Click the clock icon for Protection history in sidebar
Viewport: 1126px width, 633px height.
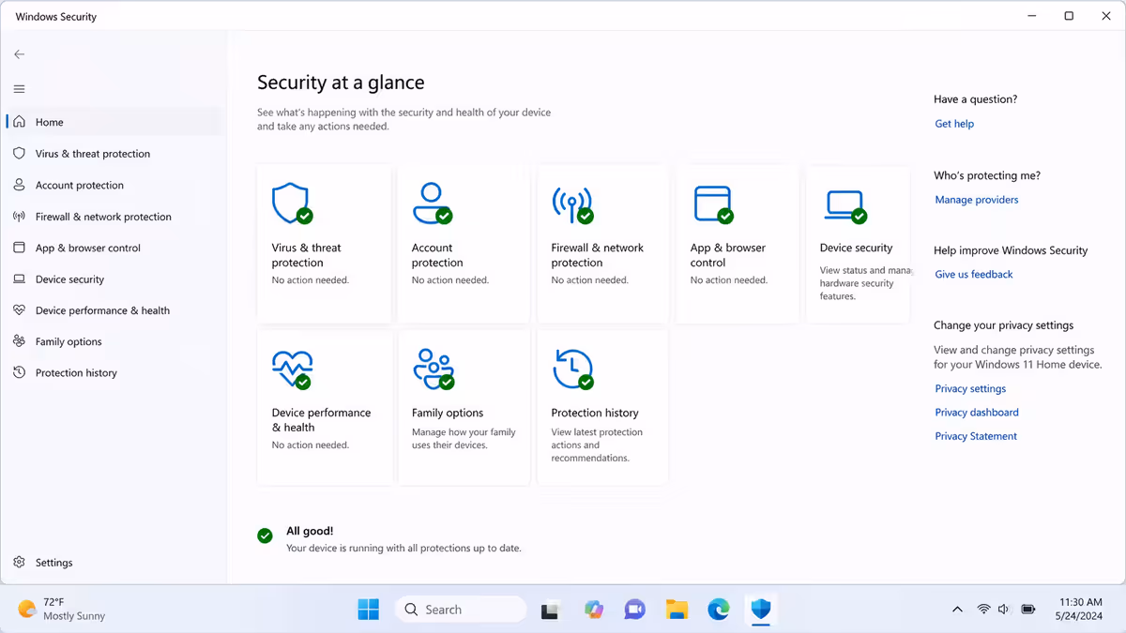(x=19, y=372)
